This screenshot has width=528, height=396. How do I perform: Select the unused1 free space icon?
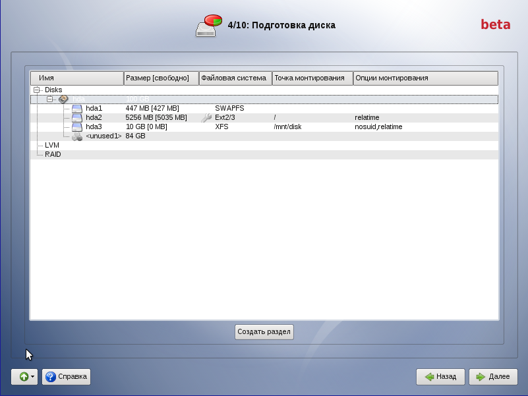coord(77,136)
